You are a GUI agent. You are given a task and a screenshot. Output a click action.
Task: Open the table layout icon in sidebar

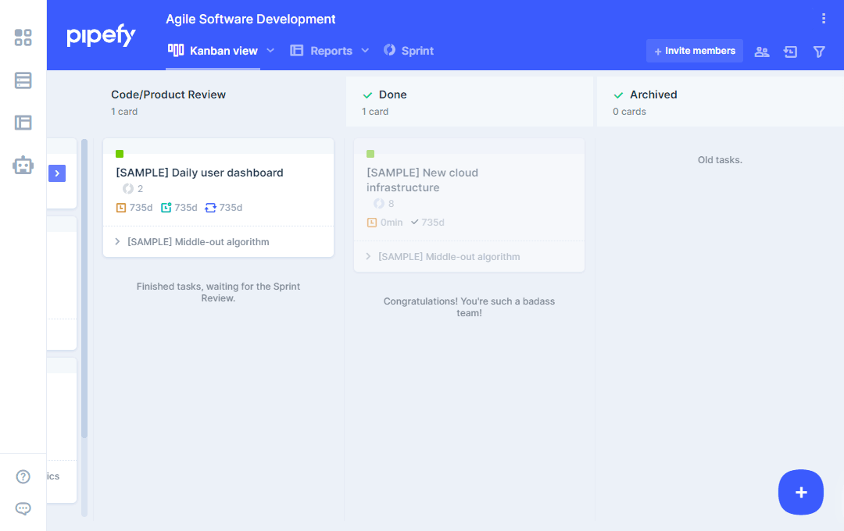point(23,123)
